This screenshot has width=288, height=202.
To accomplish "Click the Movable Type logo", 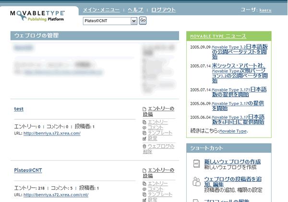I will pyautogui.click(x=37, y=16).
